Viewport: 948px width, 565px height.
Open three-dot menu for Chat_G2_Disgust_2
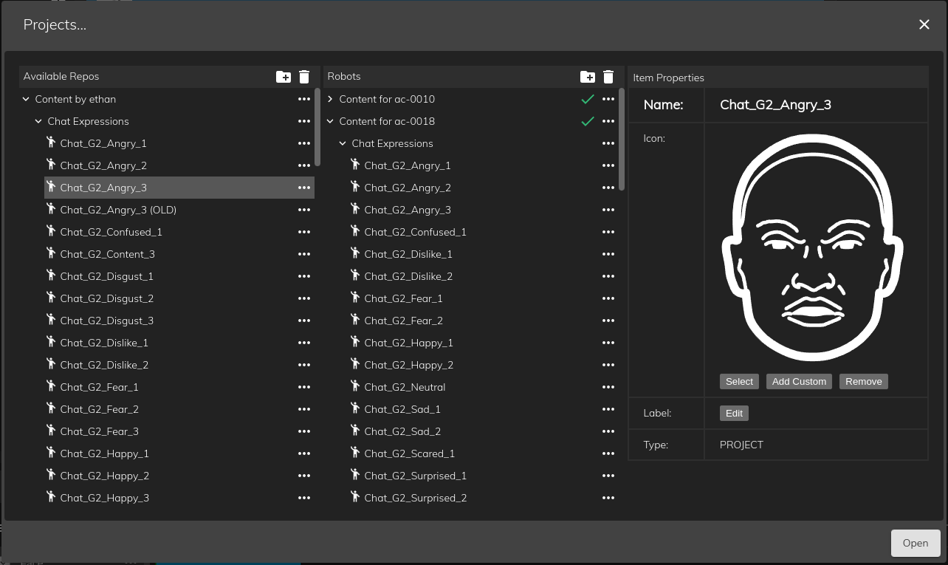[304, 298]
